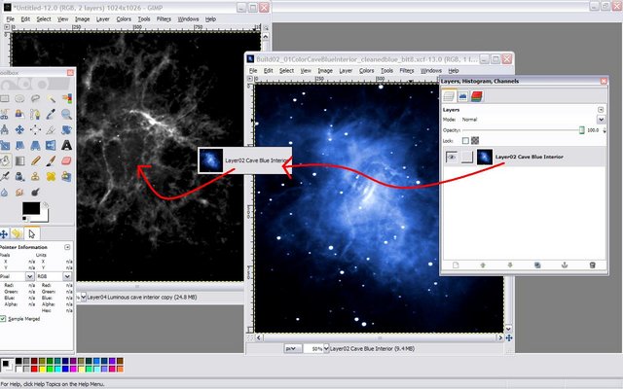Open Filters menu in the blue image window
623x389 pixels.
[x=407, y=71]
